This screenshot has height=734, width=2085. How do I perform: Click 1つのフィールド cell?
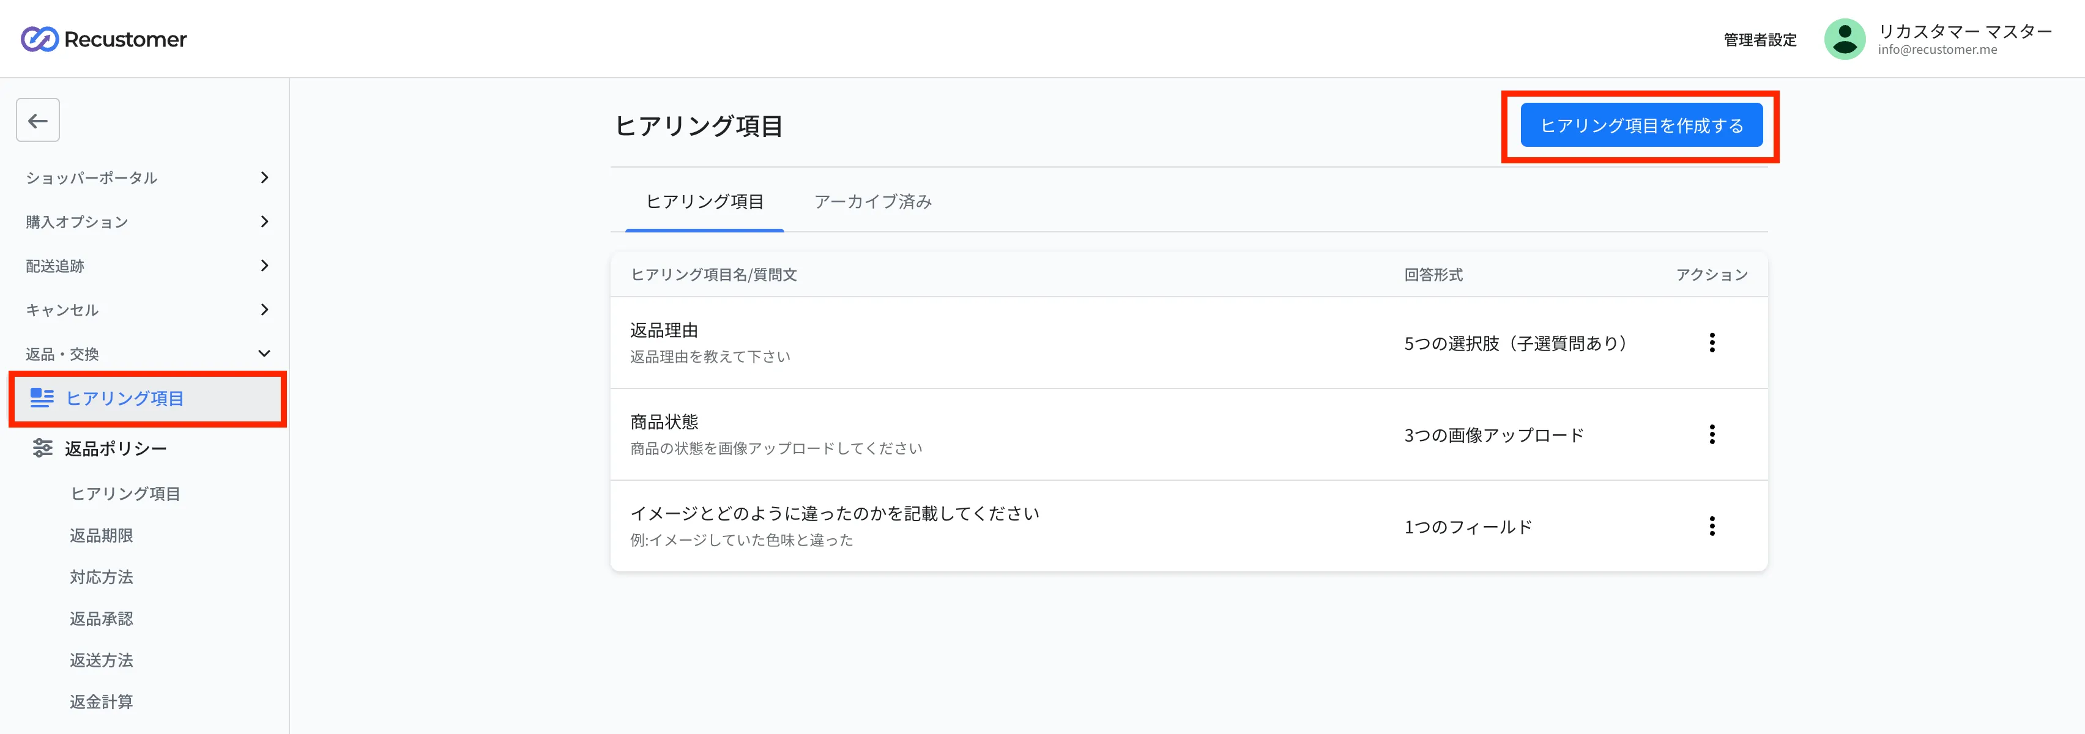pos(1468,527)
